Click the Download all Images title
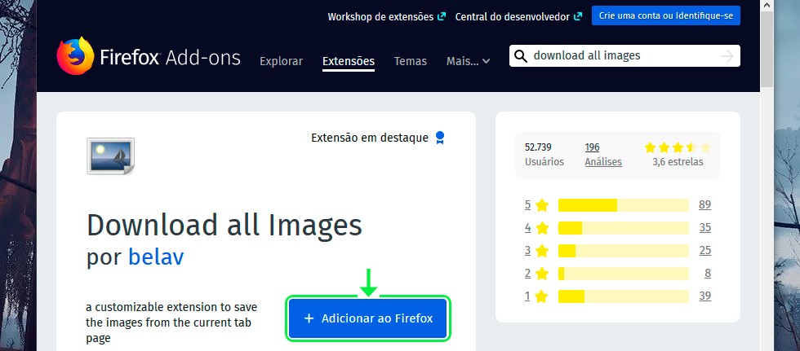 coord(224,225)
